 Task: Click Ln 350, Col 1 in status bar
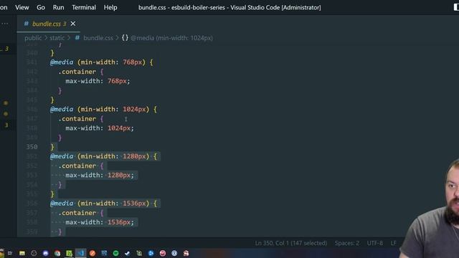click(x=290, y=243)
